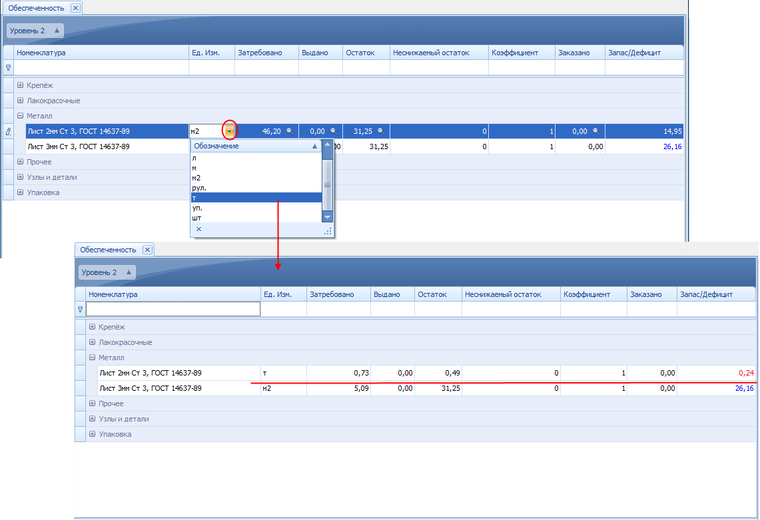Open the lookup magnifier next to 31,25 in highlighted row
Screen dimensions: 760x520
381,131
